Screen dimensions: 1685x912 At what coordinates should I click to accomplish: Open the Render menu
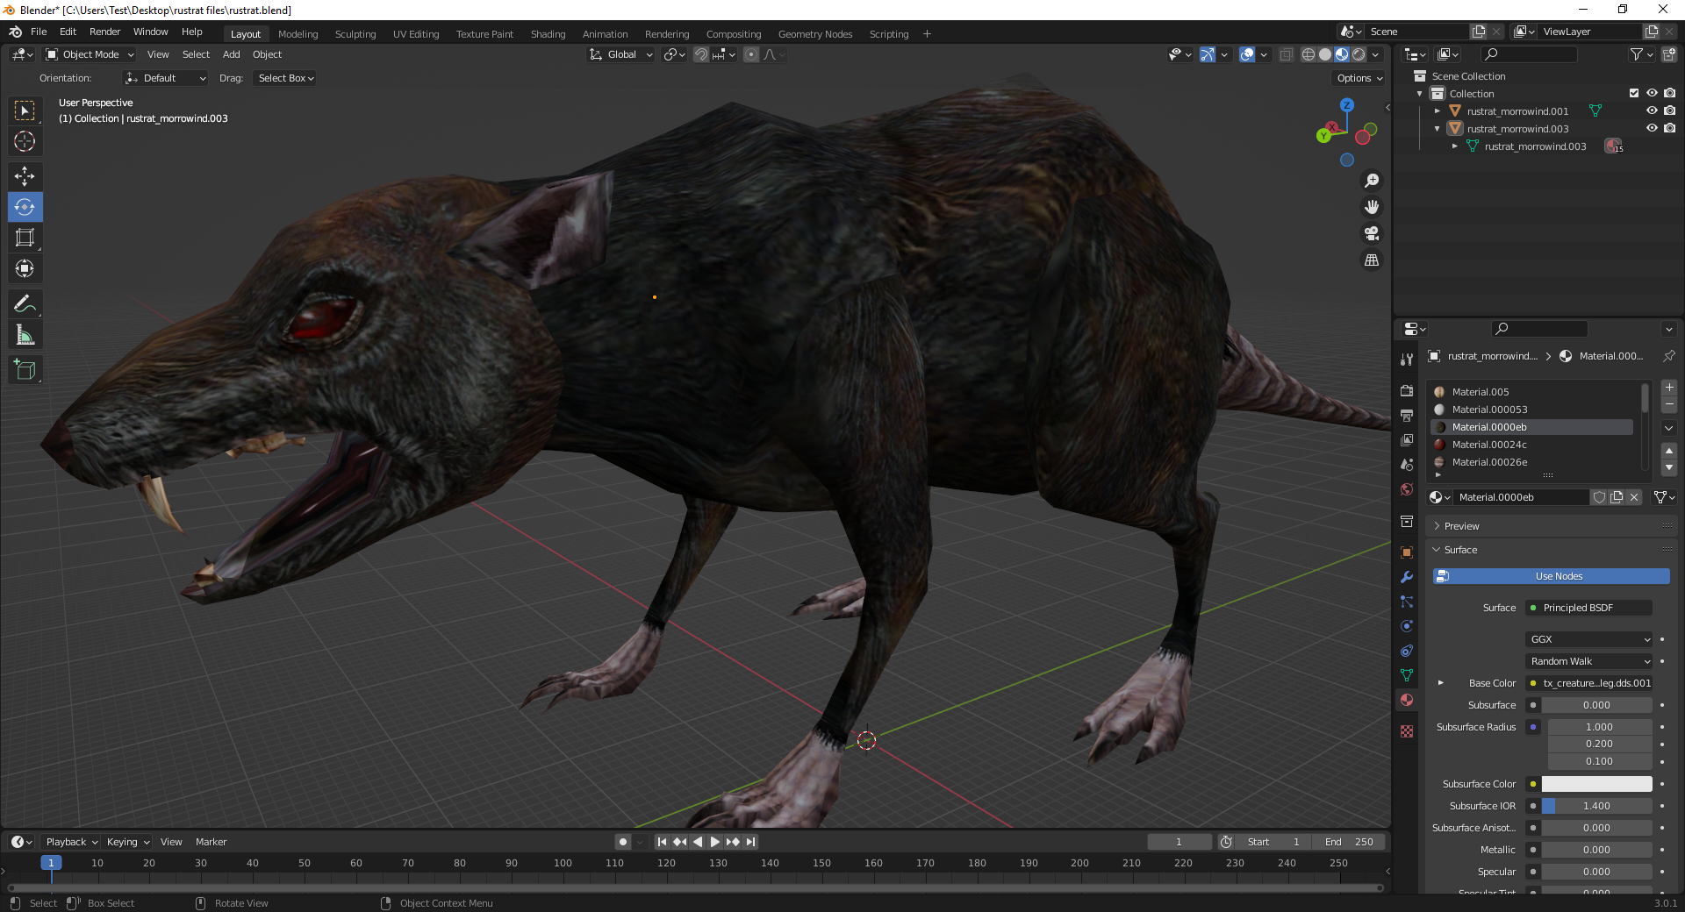(104, 32)
